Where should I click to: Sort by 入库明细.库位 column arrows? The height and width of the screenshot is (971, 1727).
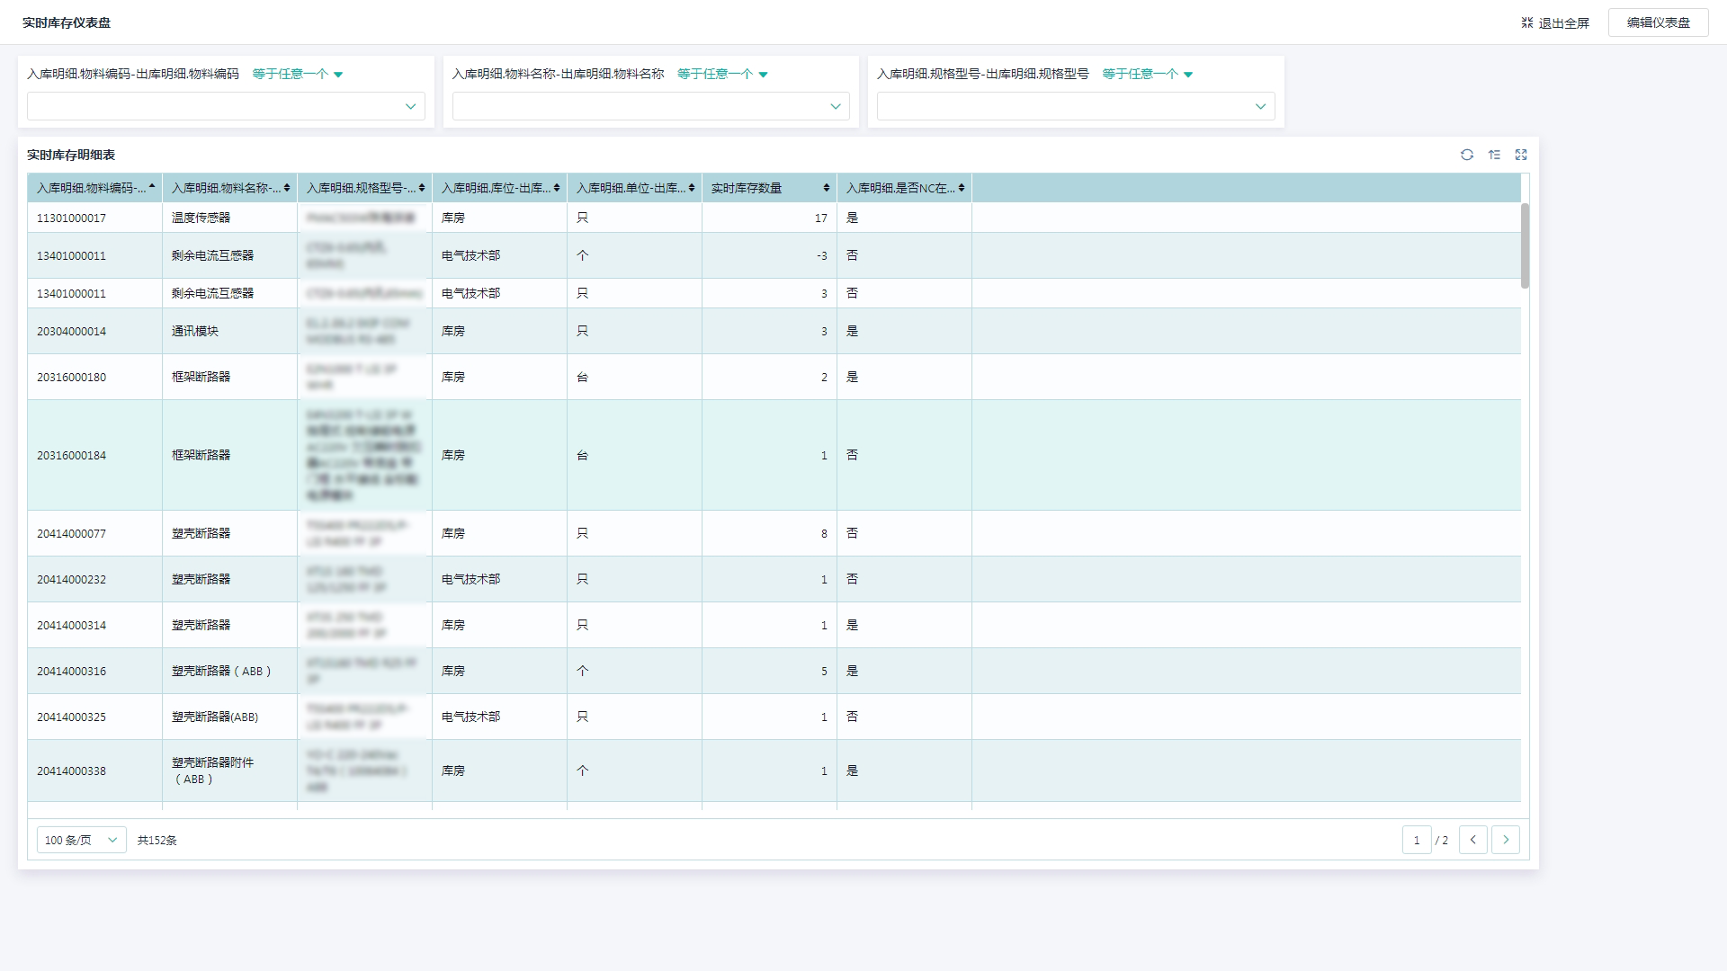click(556, 188)
